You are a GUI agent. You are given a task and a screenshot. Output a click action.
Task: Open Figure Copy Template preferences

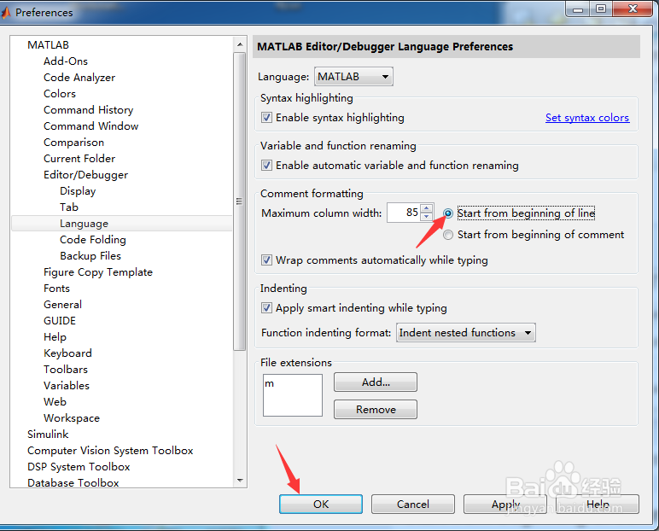(98, 272)
